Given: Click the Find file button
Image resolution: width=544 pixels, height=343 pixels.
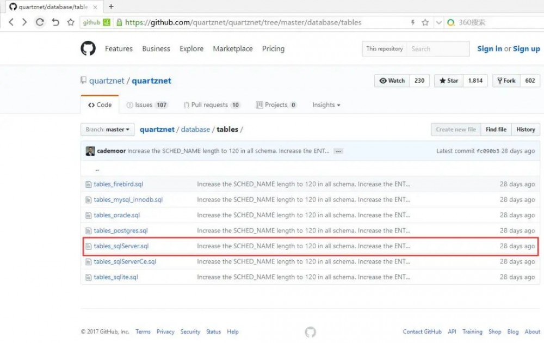Looking at the screenshot, I should (496, 130).
